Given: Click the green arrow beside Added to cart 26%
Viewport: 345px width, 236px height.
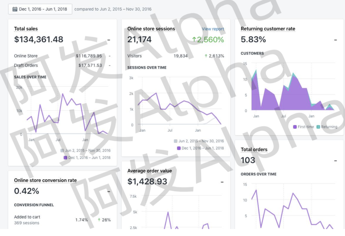Looking at the screenshot, I should point(99,220).
